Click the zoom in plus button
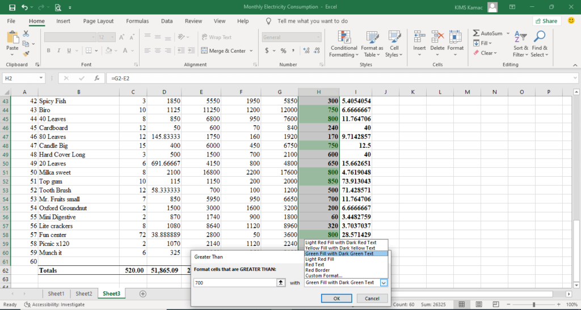The height and width of the screenshot is (310, 581). click(x=559, y=304)
